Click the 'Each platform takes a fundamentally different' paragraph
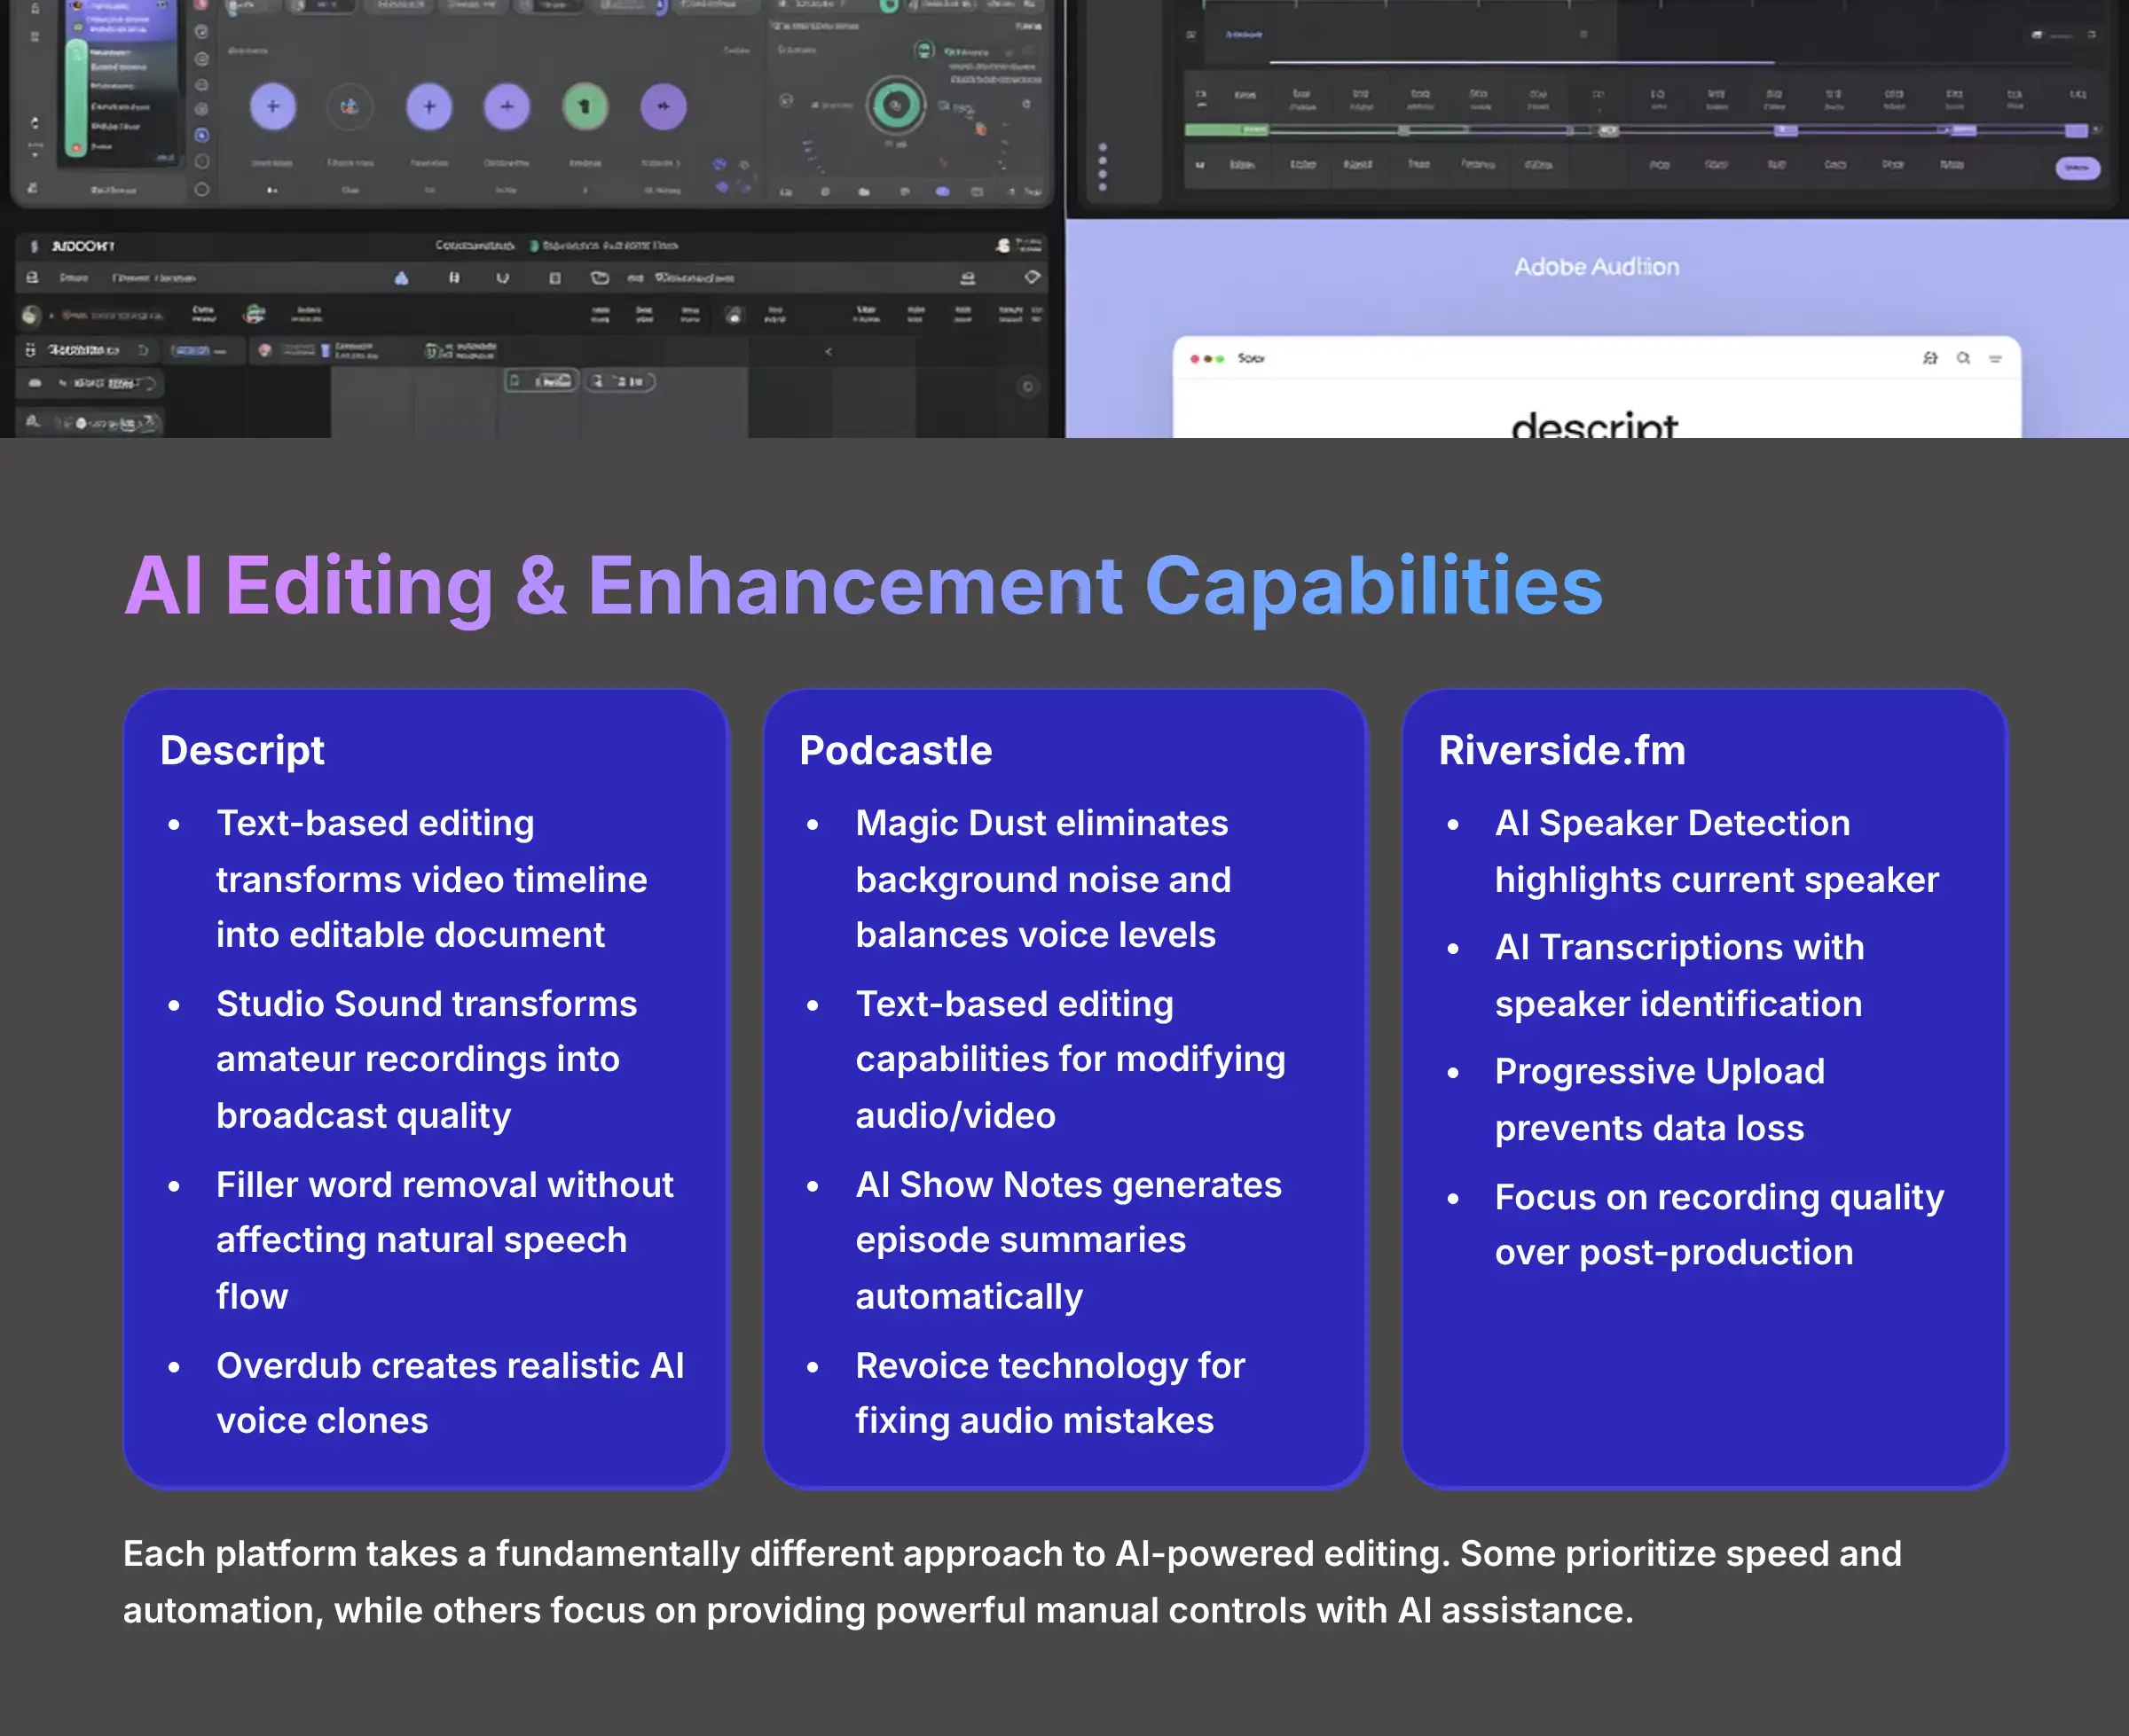Image resolution: width=2129 pixels, height=1736 pixels. 1011,1582
